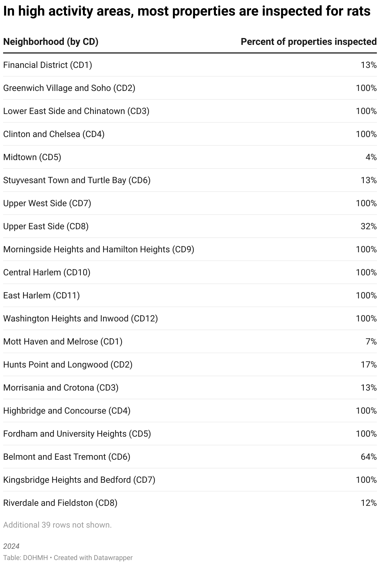
Task: Click Lower East Side and Chinatown row
Action: click(76, 111)
